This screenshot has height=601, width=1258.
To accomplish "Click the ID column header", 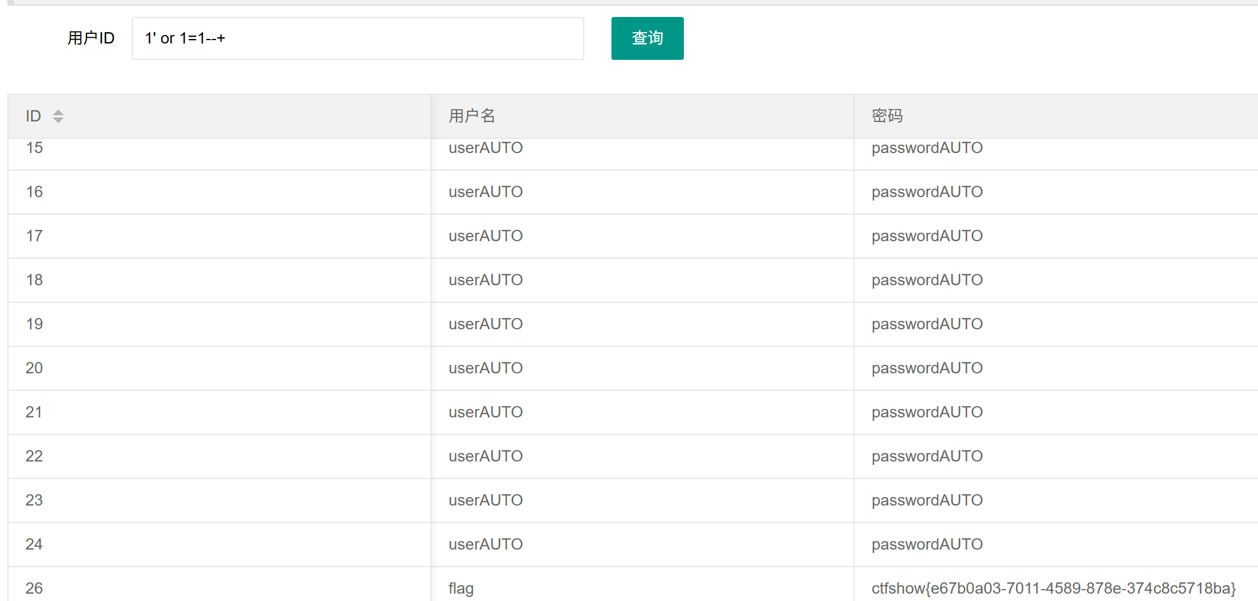I will pyautogui.click(x=33, y=116).
